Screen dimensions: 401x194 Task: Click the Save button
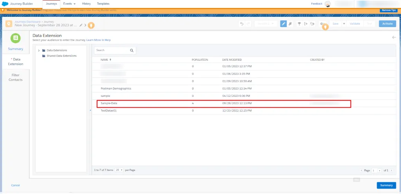pyautogui.click(x=336, y=24)
